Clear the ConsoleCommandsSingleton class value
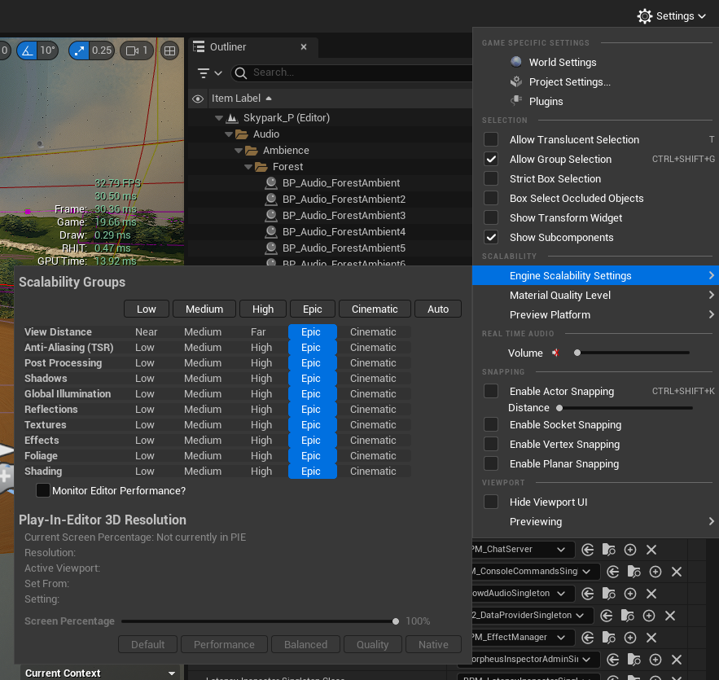Image resolution: width=719 pixels, height=680 pixels. [x=677, y=572]
